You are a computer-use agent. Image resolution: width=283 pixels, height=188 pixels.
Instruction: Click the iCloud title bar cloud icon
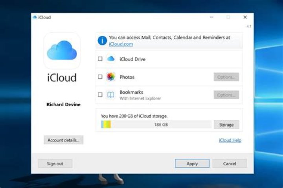point(35,17)
